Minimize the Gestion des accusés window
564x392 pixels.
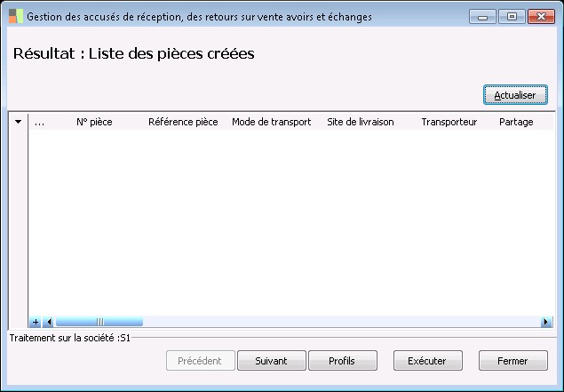[x=482, y=17]
